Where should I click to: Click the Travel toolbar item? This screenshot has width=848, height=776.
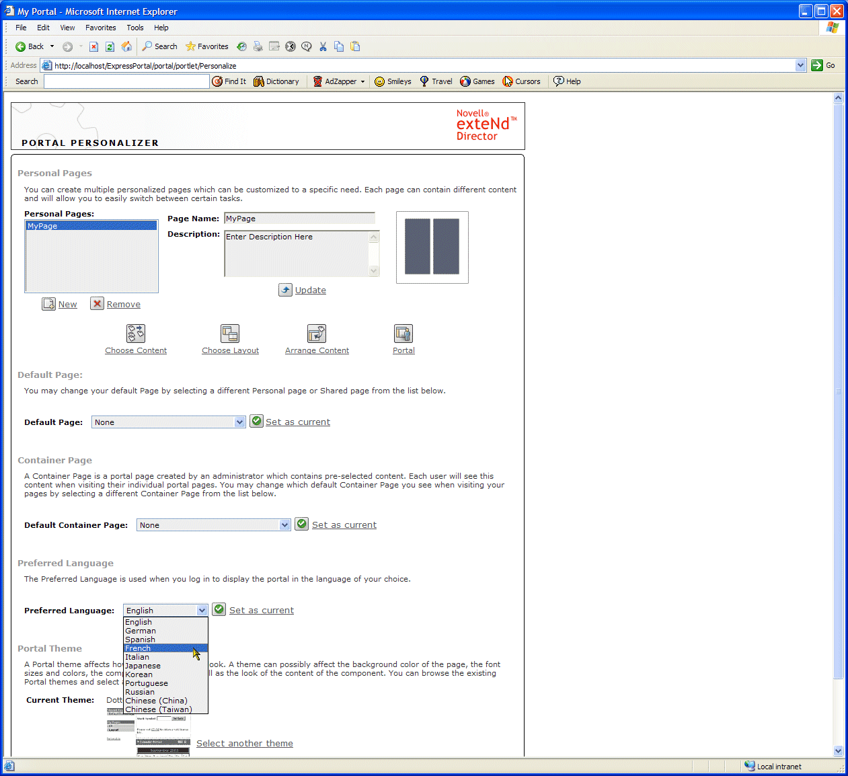tap(436, 81)
